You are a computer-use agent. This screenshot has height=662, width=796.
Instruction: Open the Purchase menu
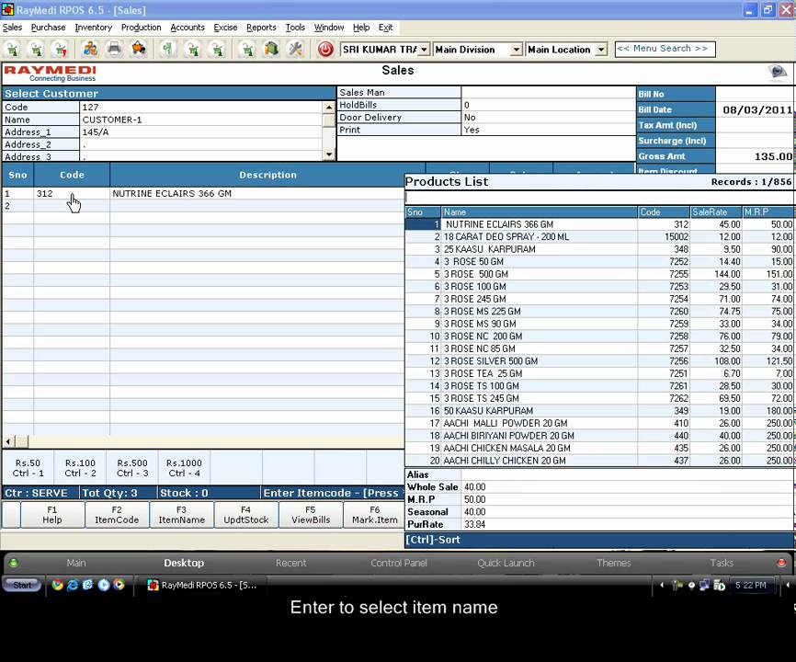click(48, 28)
